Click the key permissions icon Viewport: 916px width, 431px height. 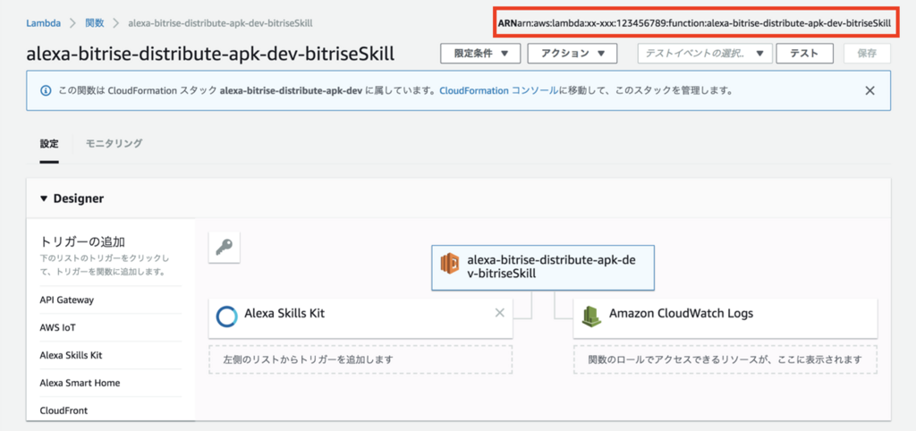(x=225, y=248)
